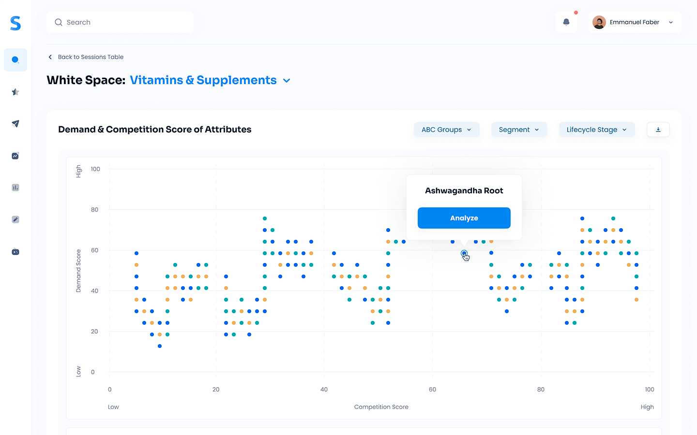Open the star favorites sidebar icon
The width and height of the screenshot is (697, 435).
[15, 92]
